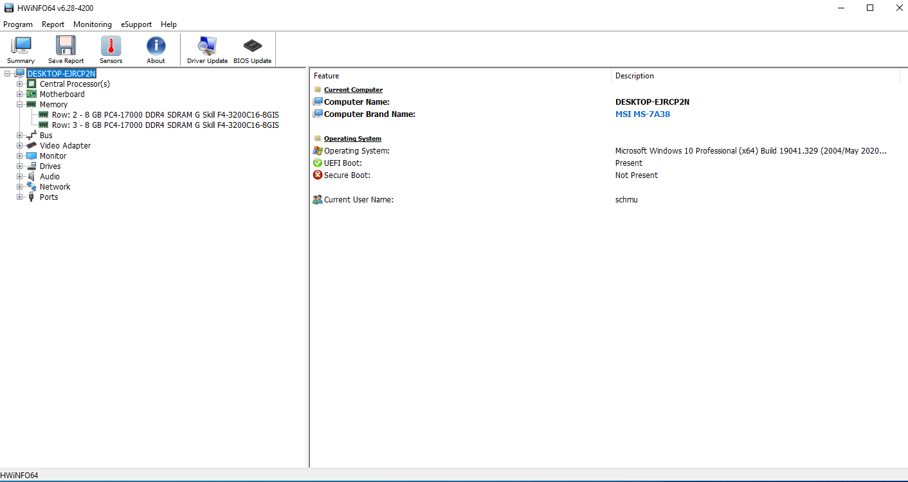
Task: Click the Current Computer section heading
Action: [x=353, y=89]
